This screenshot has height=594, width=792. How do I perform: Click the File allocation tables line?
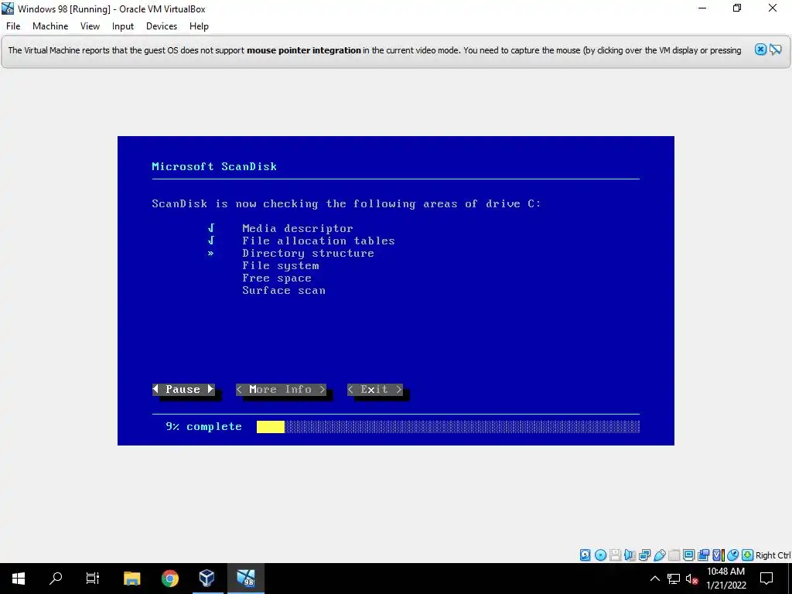(x=318, y=241)
